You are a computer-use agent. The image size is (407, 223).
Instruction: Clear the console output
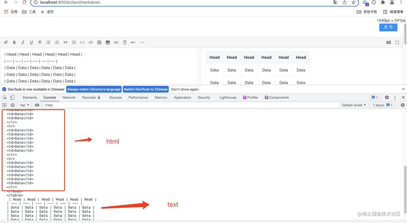12,105
